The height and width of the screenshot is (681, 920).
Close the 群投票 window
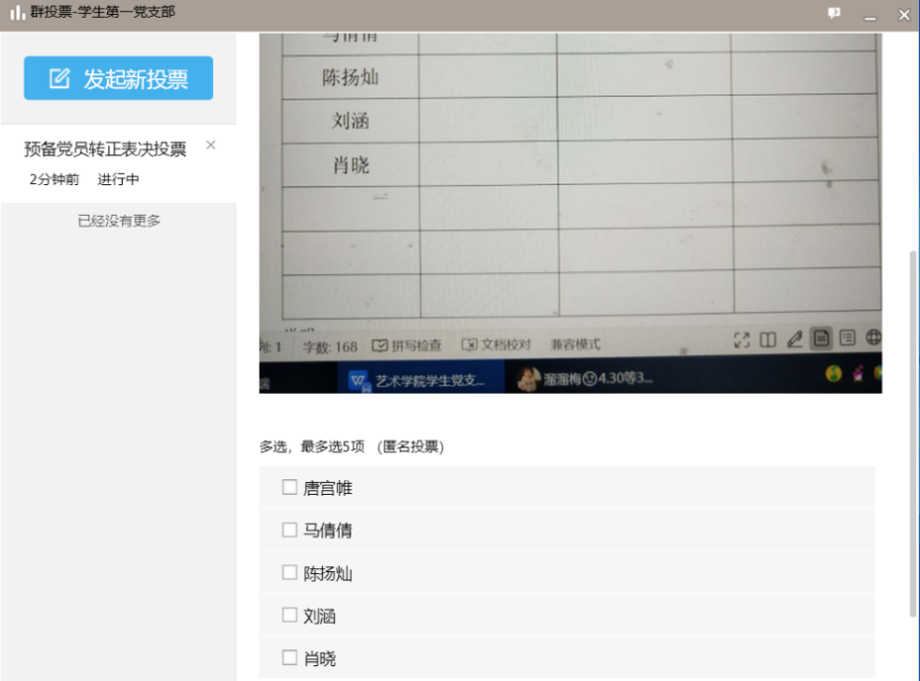[x=903, y=15]
